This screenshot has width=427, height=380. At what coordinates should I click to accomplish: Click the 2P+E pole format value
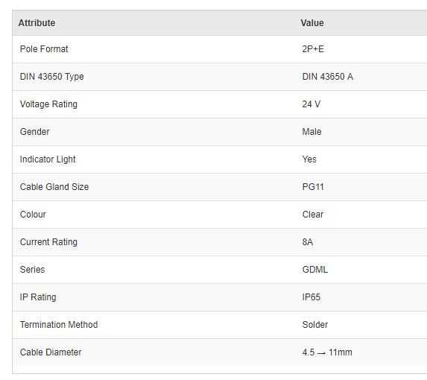tap(313, 49)
